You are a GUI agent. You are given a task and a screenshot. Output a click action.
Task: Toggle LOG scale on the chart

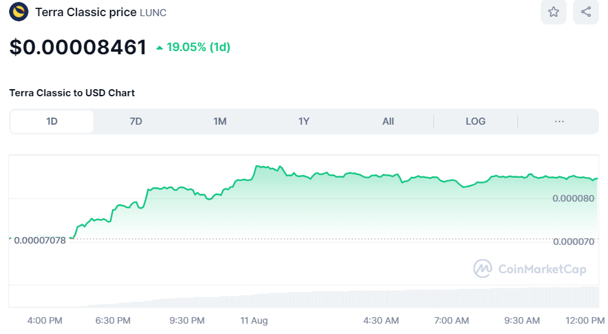pos(475,121)
